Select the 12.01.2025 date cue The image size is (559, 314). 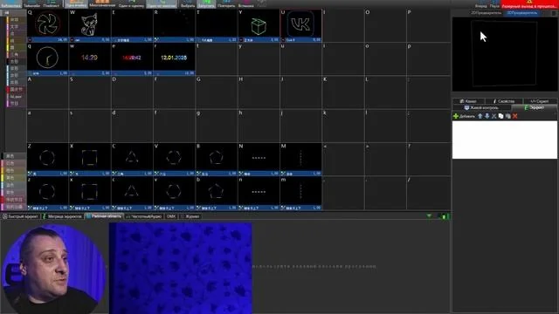pyautogui.click(x=174, y=59)
